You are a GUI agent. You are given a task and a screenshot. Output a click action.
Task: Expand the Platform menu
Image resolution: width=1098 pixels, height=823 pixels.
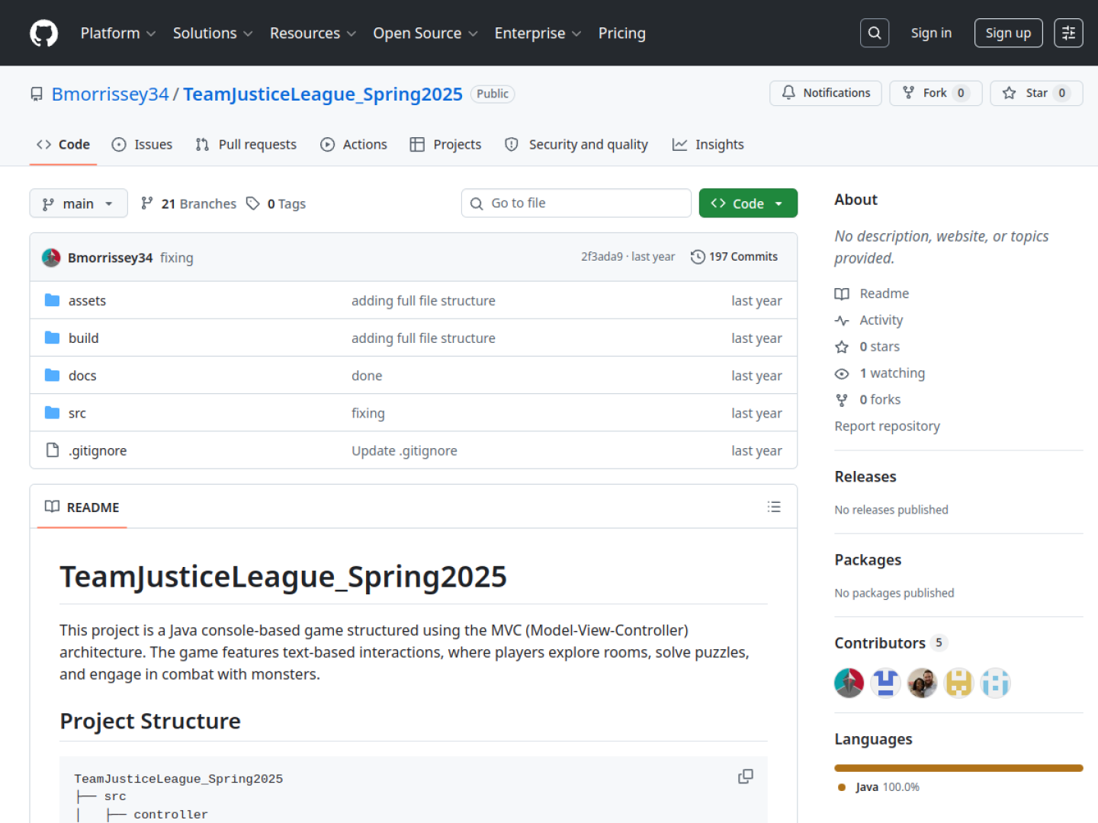pos(118,34)
